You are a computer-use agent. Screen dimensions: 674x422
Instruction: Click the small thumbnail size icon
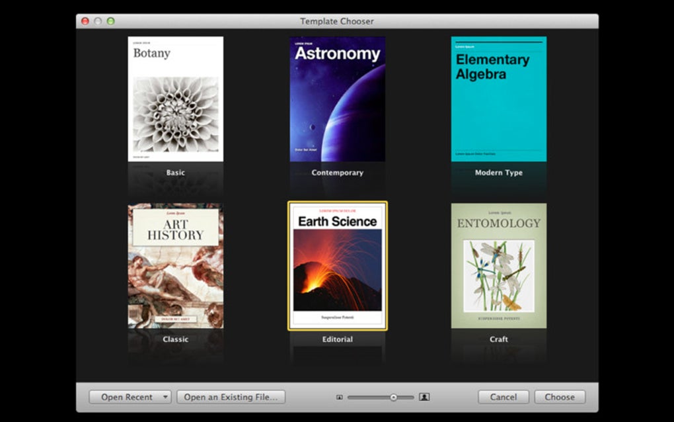[339, 397]
